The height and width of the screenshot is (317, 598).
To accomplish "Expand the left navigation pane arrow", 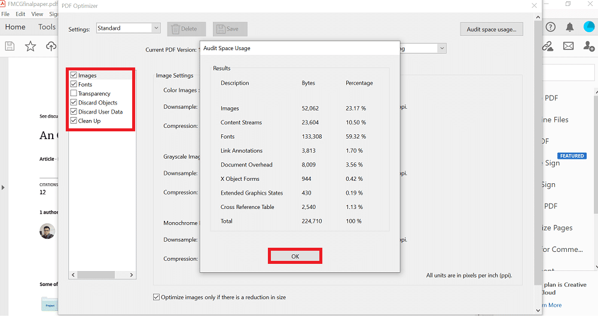I will pyautogui.click(x=3, y=187).
